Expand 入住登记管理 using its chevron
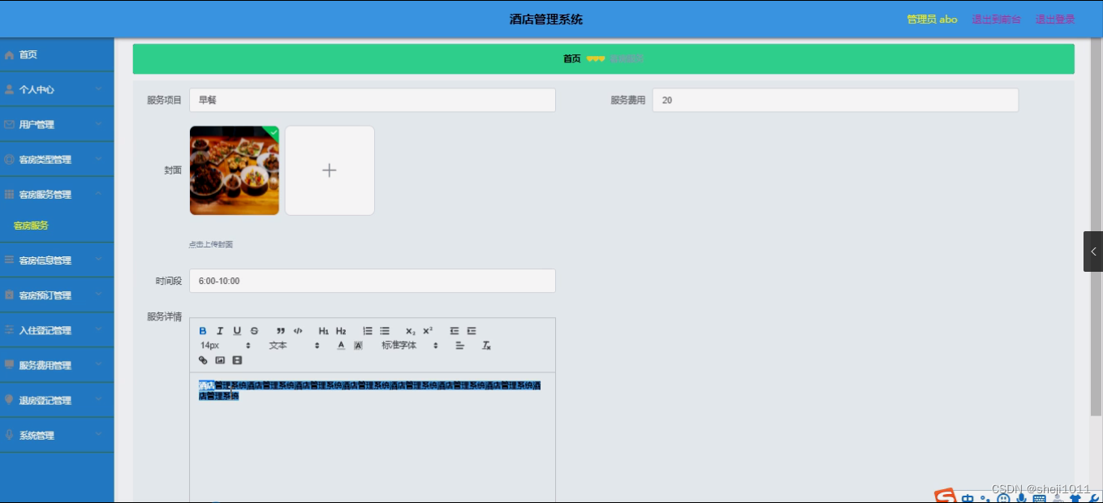The width and height of the screenshot is (1103, 503). pyautogui.click(x=98, y=329)
